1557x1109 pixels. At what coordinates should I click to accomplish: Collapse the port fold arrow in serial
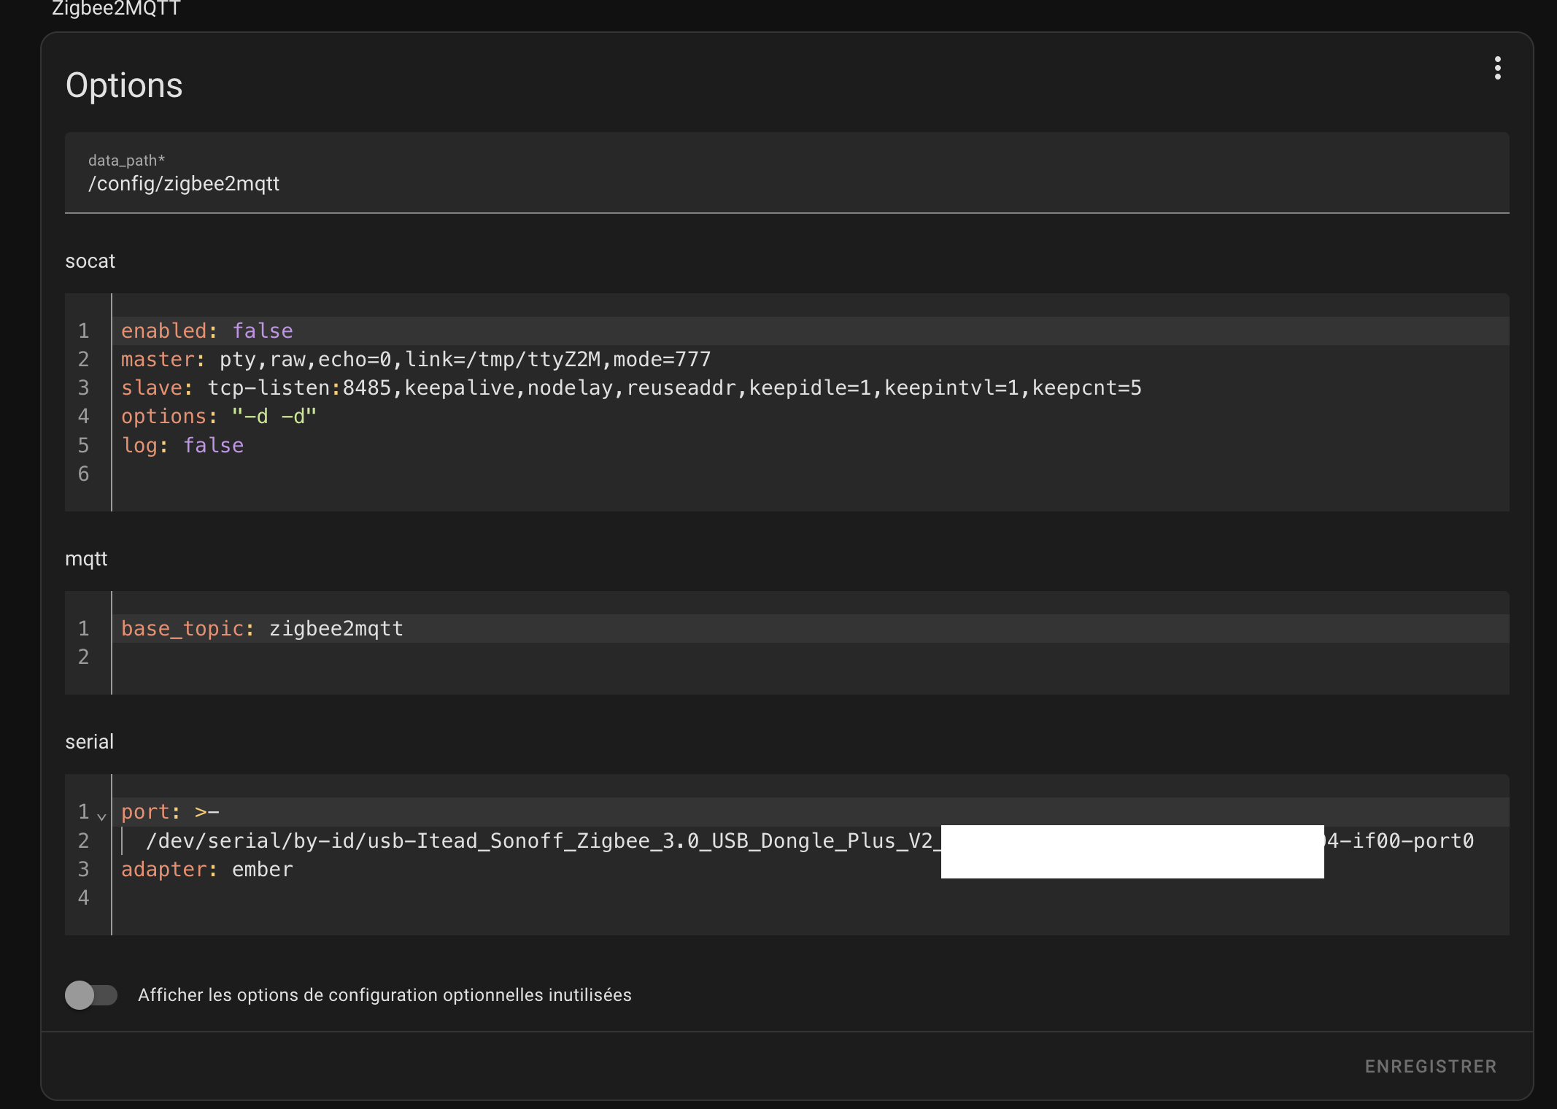click(101, 816)
